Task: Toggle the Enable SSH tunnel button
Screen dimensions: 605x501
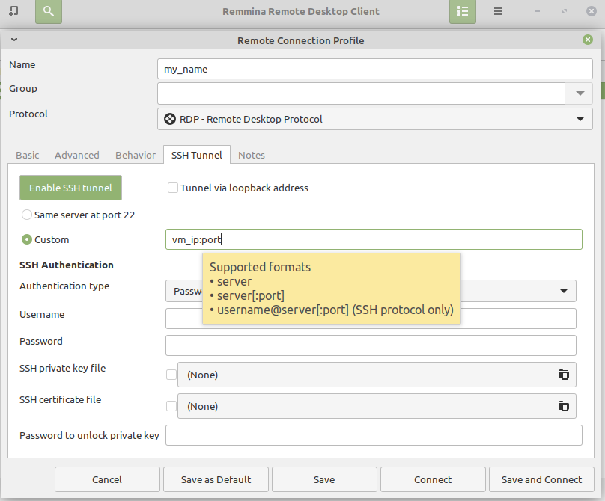Action: click(70, 188)
